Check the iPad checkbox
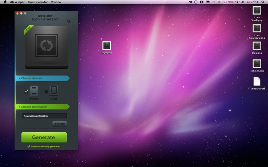 click(x=46, y=92)
